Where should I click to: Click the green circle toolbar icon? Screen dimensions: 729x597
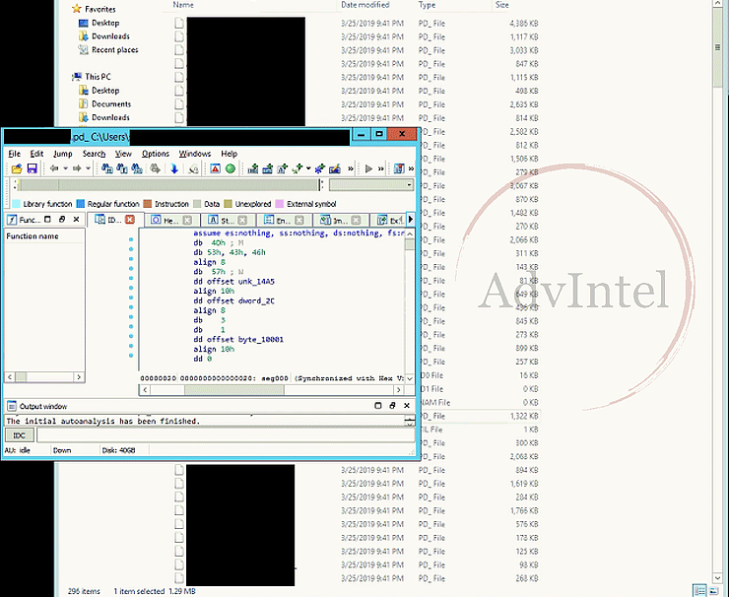[x=231, y=168]
